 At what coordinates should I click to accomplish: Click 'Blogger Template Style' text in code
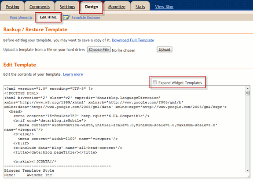pos(29,170)
